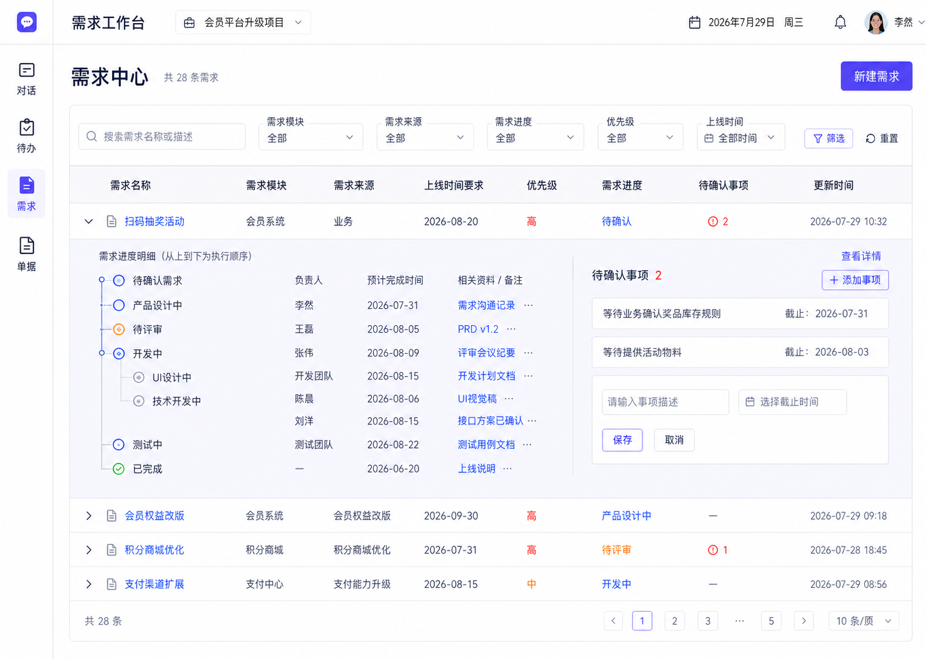The image size is (926, 659).
Task: Open more options next to 测试用例文档
Action: point(527,445)
